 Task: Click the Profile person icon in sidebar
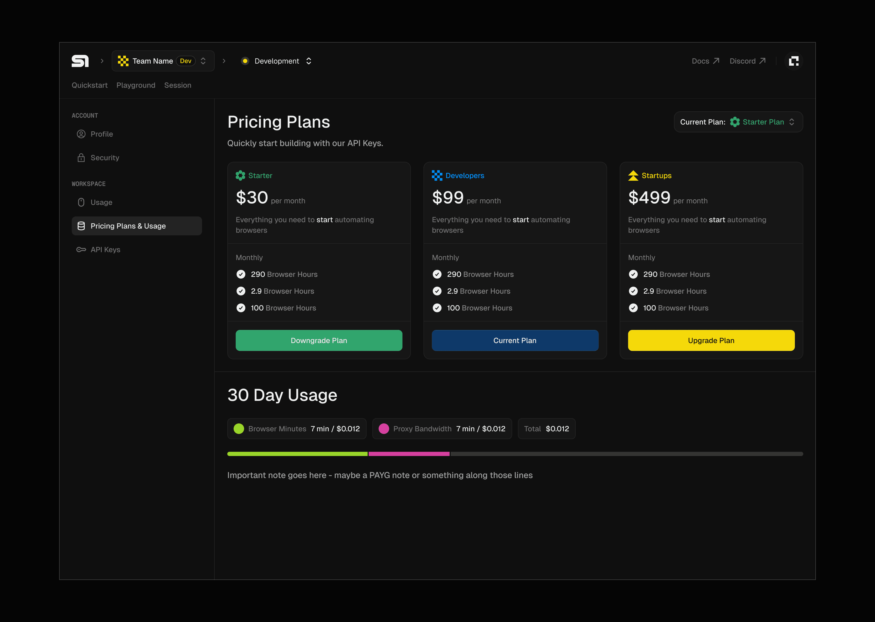81,134
